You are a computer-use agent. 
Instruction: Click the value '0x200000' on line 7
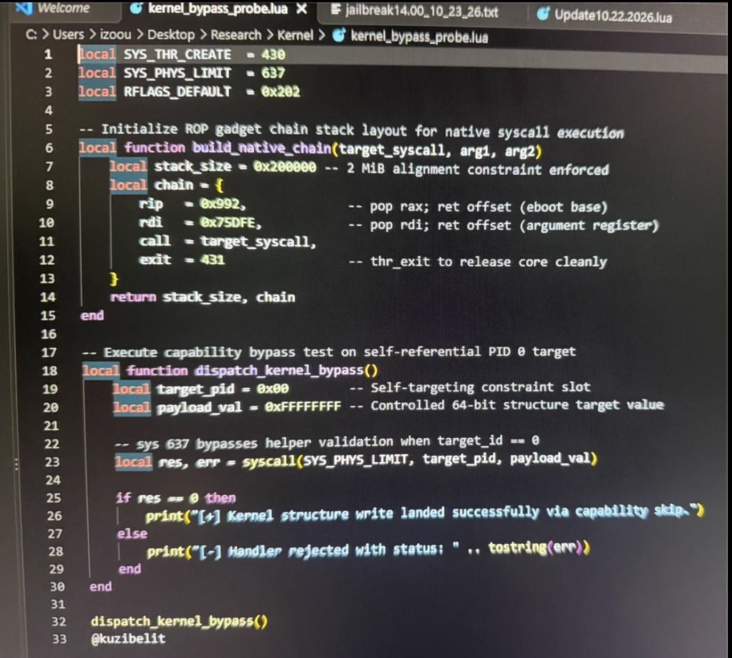point(285,167)
